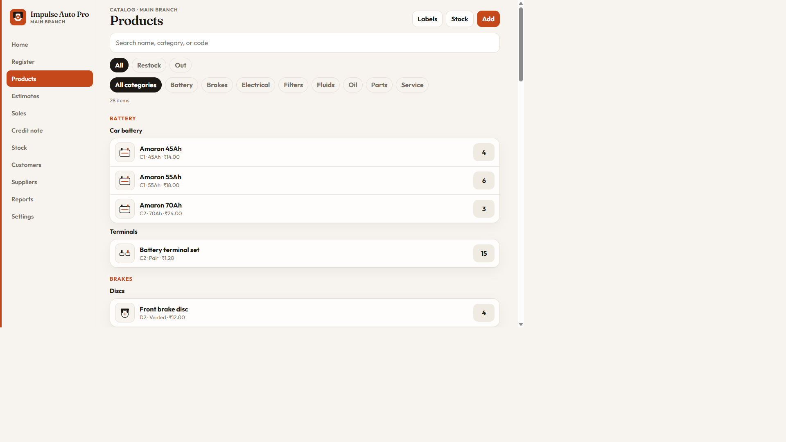Viewport: 786px width, 442px height.
Task: Click the Stock button in the header
Action: [x=460, y=19]
